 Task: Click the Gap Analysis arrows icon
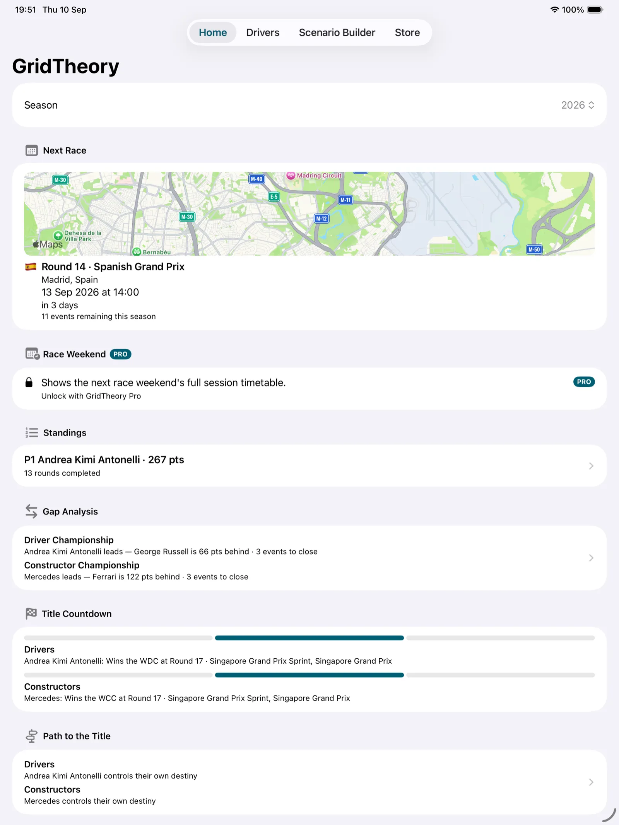(31, 511)
